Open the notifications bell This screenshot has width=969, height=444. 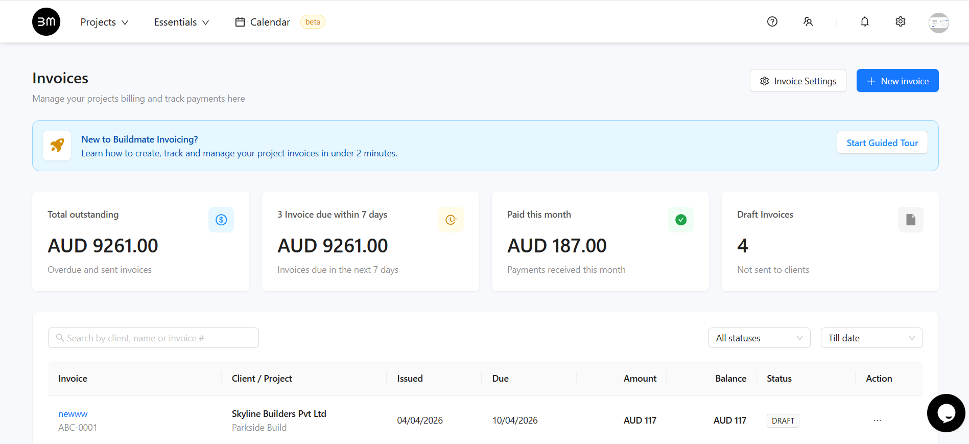pyautogui.click(x=864, y=21)
